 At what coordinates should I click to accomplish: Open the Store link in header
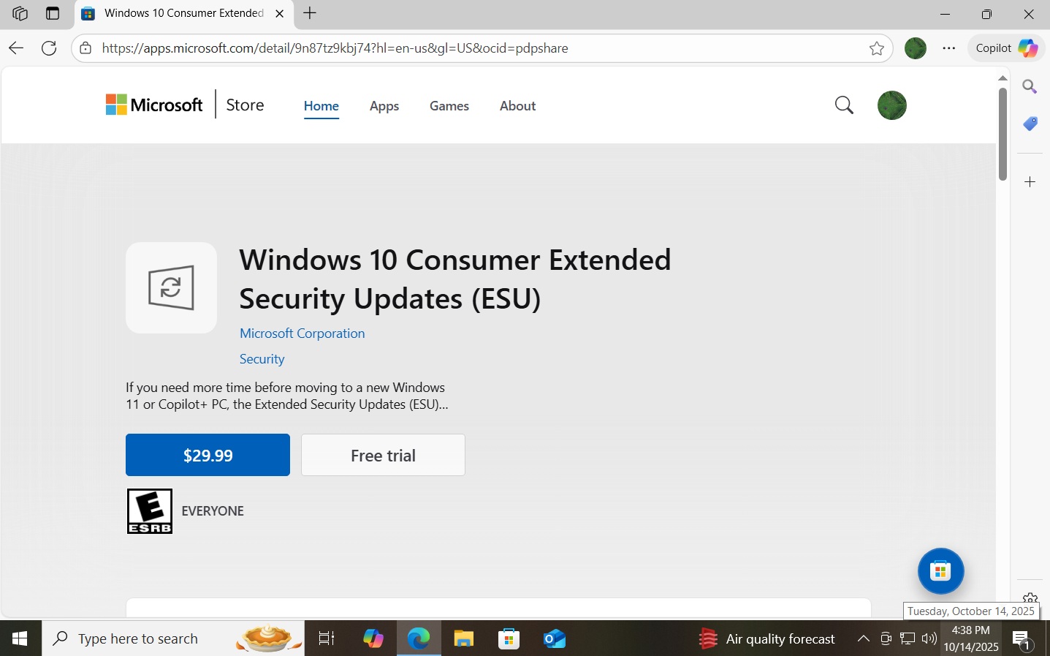click(x=245, y=105)
